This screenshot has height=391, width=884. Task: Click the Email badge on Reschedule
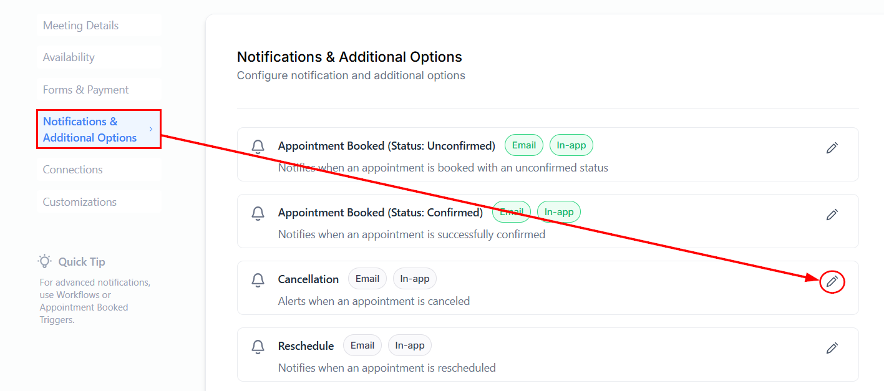pos(362,345)
